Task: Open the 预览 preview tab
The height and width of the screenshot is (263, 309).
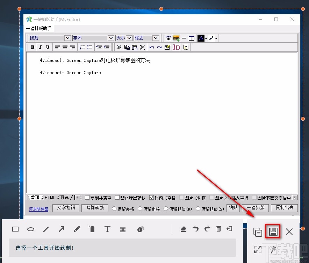Action: click(64, 197)
